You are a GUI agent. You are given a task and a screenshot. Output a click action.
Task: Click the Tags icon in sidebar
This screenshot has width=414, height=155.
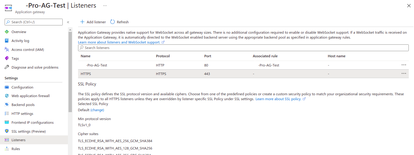click(x=7, y=59)
